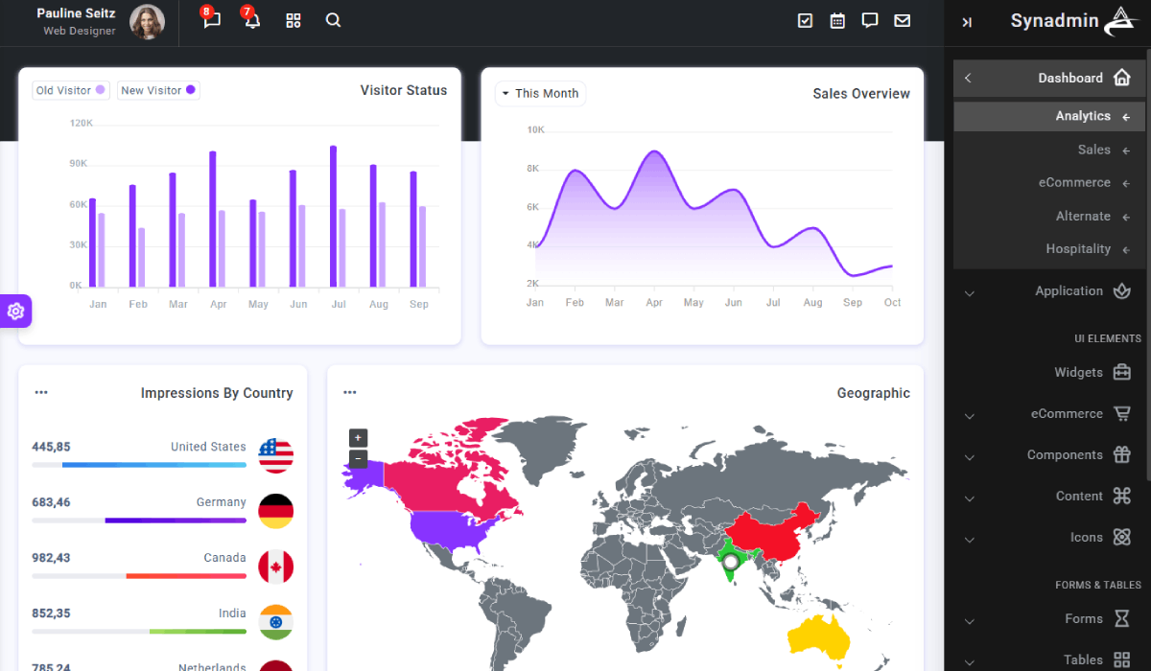Click the Dashboard home icon
The image size is (1151, 671).
pyautogui.click(x=1122, y=78)
